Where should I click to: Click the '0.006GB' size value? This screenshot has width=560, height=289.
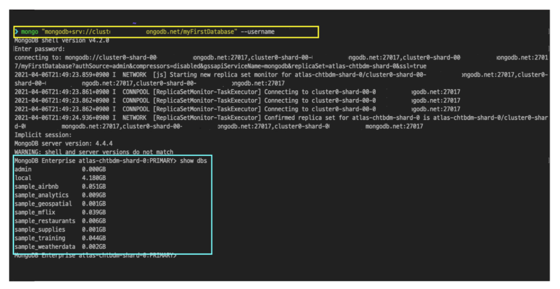tap(93, 221)
